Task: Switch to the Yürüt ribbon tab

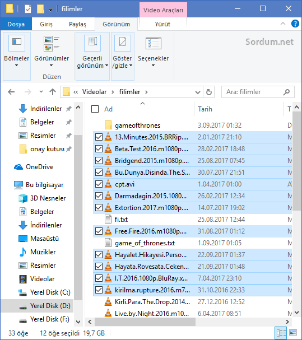Action: coord(162,24)
